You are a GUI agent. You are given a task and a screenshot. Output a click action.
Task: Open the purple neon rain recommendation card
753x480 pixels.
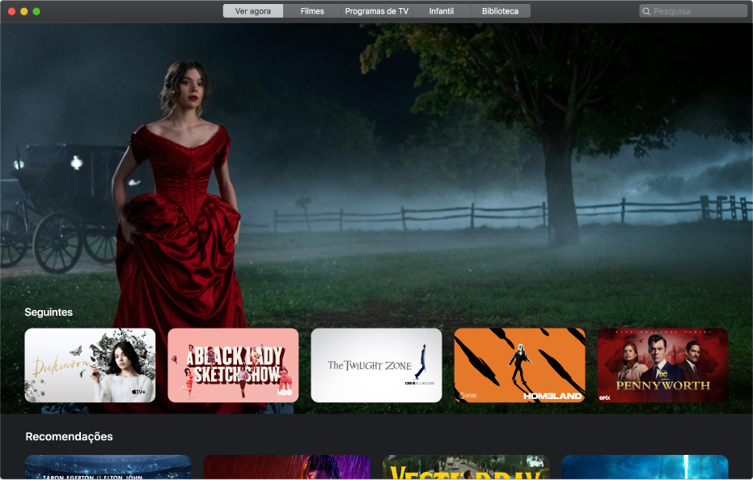click(286, 467)
